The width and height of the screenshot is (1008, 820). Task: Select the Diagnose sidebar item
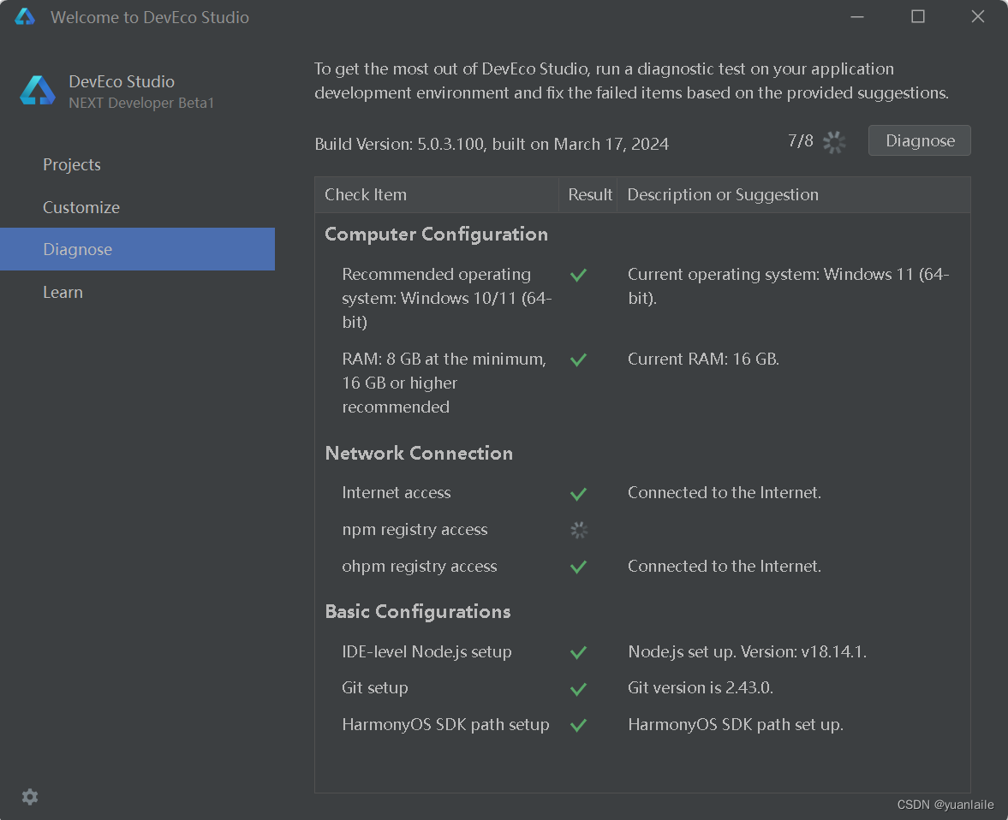(138, 249)
